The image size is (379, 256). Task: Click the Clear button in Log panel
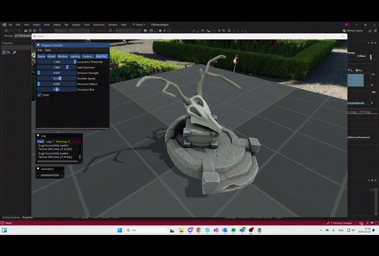point(41,142)
